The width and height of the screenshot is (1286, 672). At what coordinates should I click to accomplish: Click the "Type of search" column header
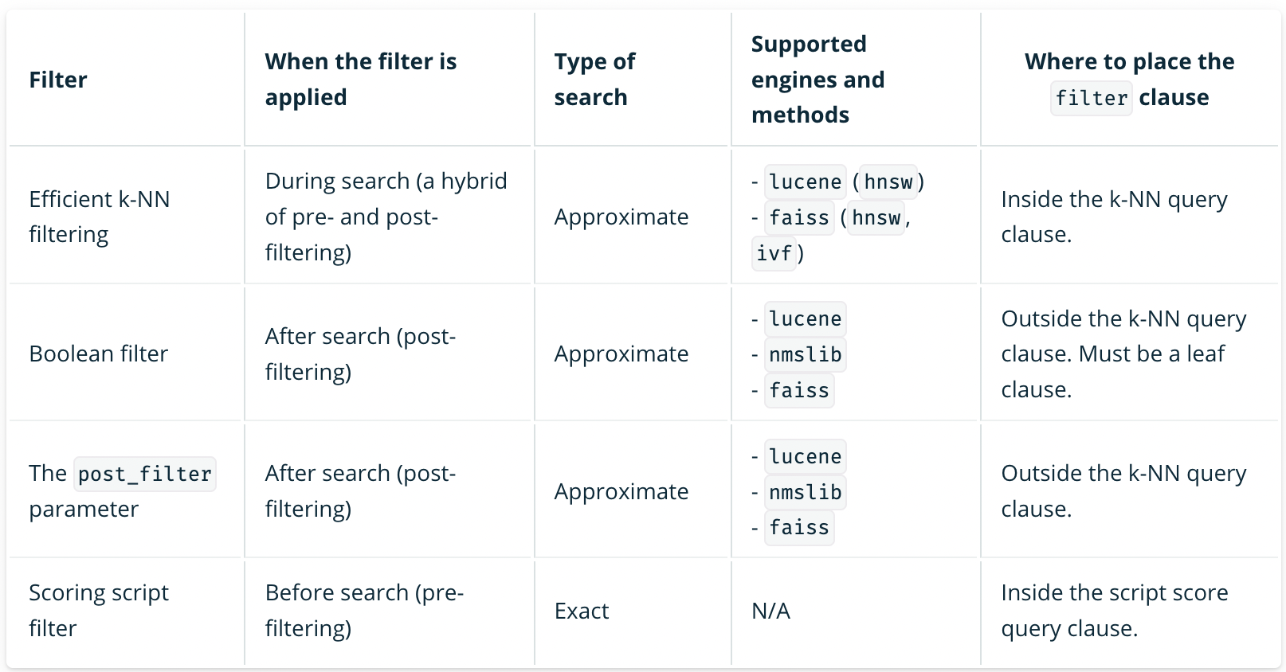coord(594,79)
